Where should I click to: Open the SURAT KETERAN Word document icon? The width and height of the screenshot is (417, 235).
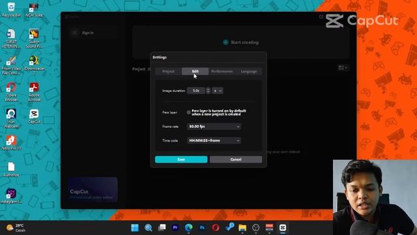tap(11, 39)
